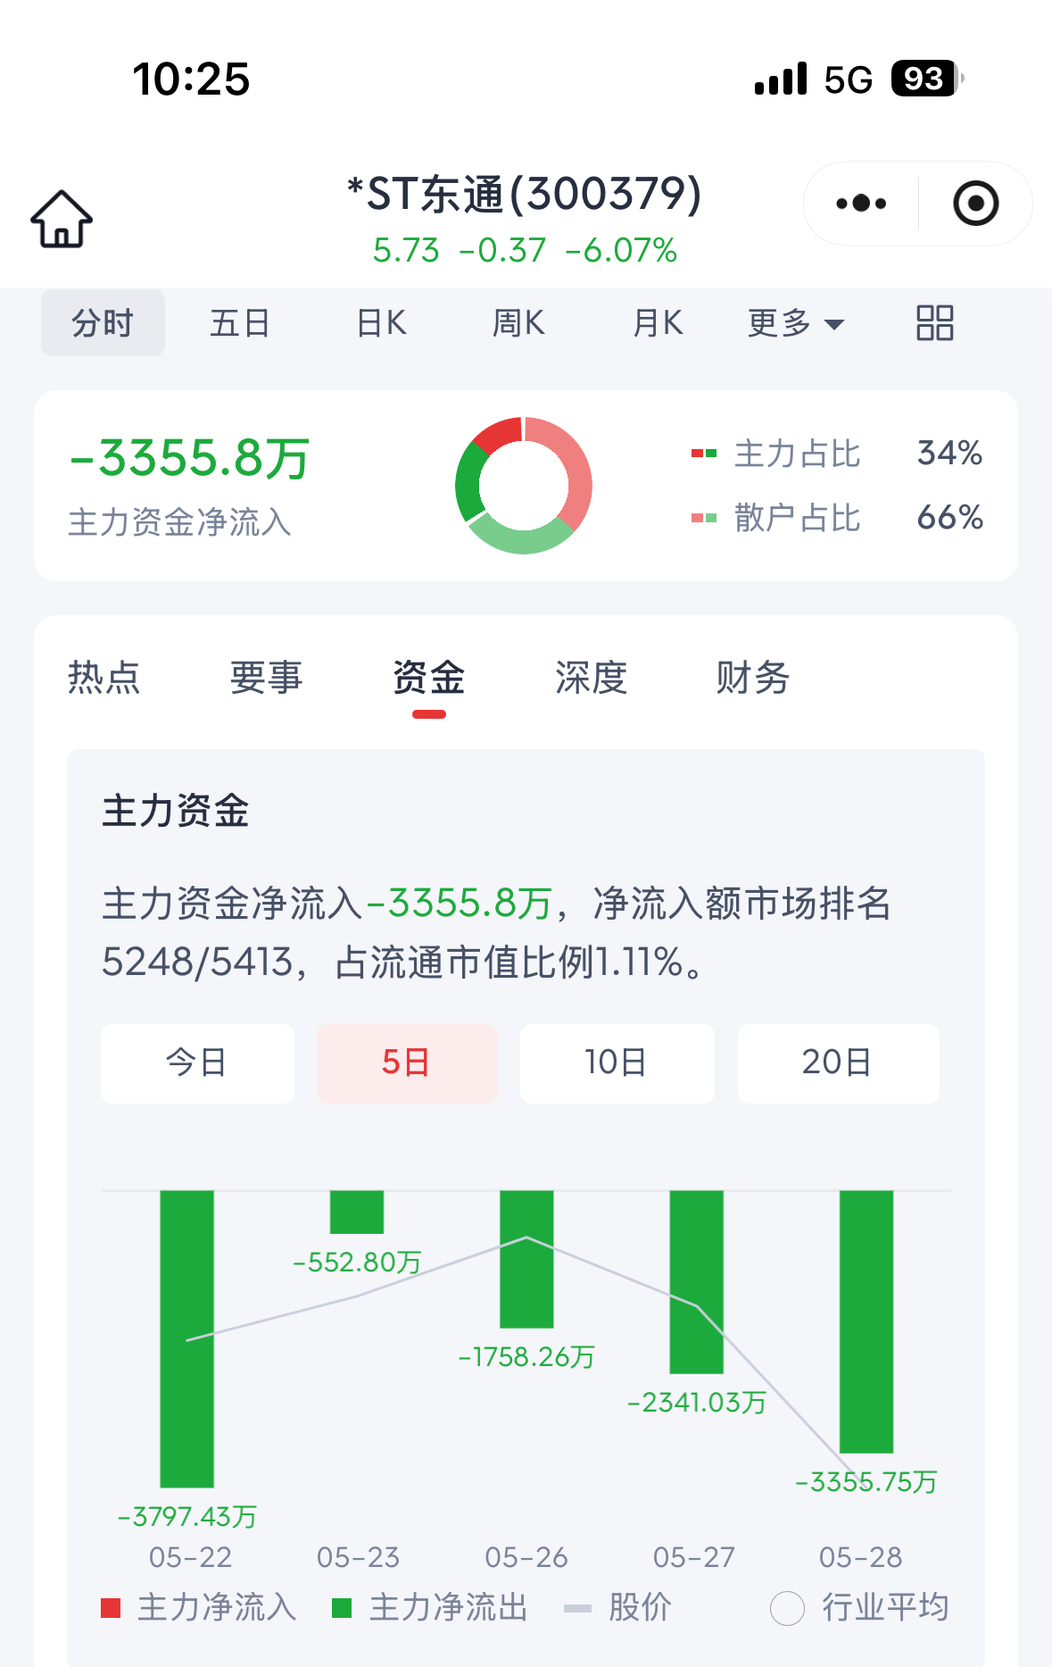
Task: Tap the 主力占比 legend marker
Action: click(704, 454)
